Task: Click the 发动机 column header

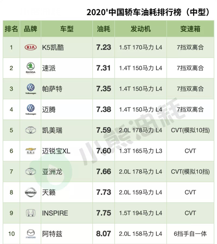Action: pos(140,29)
